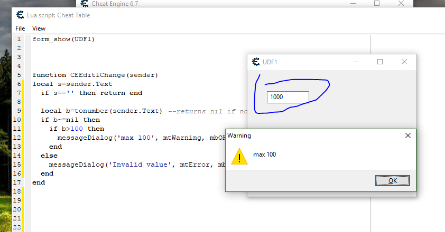Click the Lua script window's title bar icon
The image size is (445, 232).
20,15
